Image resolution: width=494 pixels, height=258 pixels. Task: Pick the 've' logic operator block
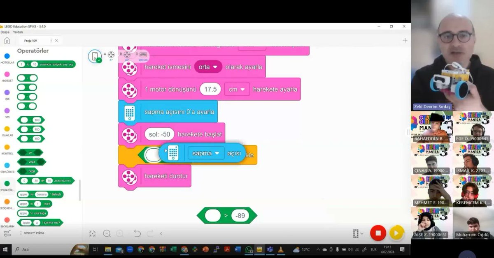pyautogui.click(x=30, y=152)
